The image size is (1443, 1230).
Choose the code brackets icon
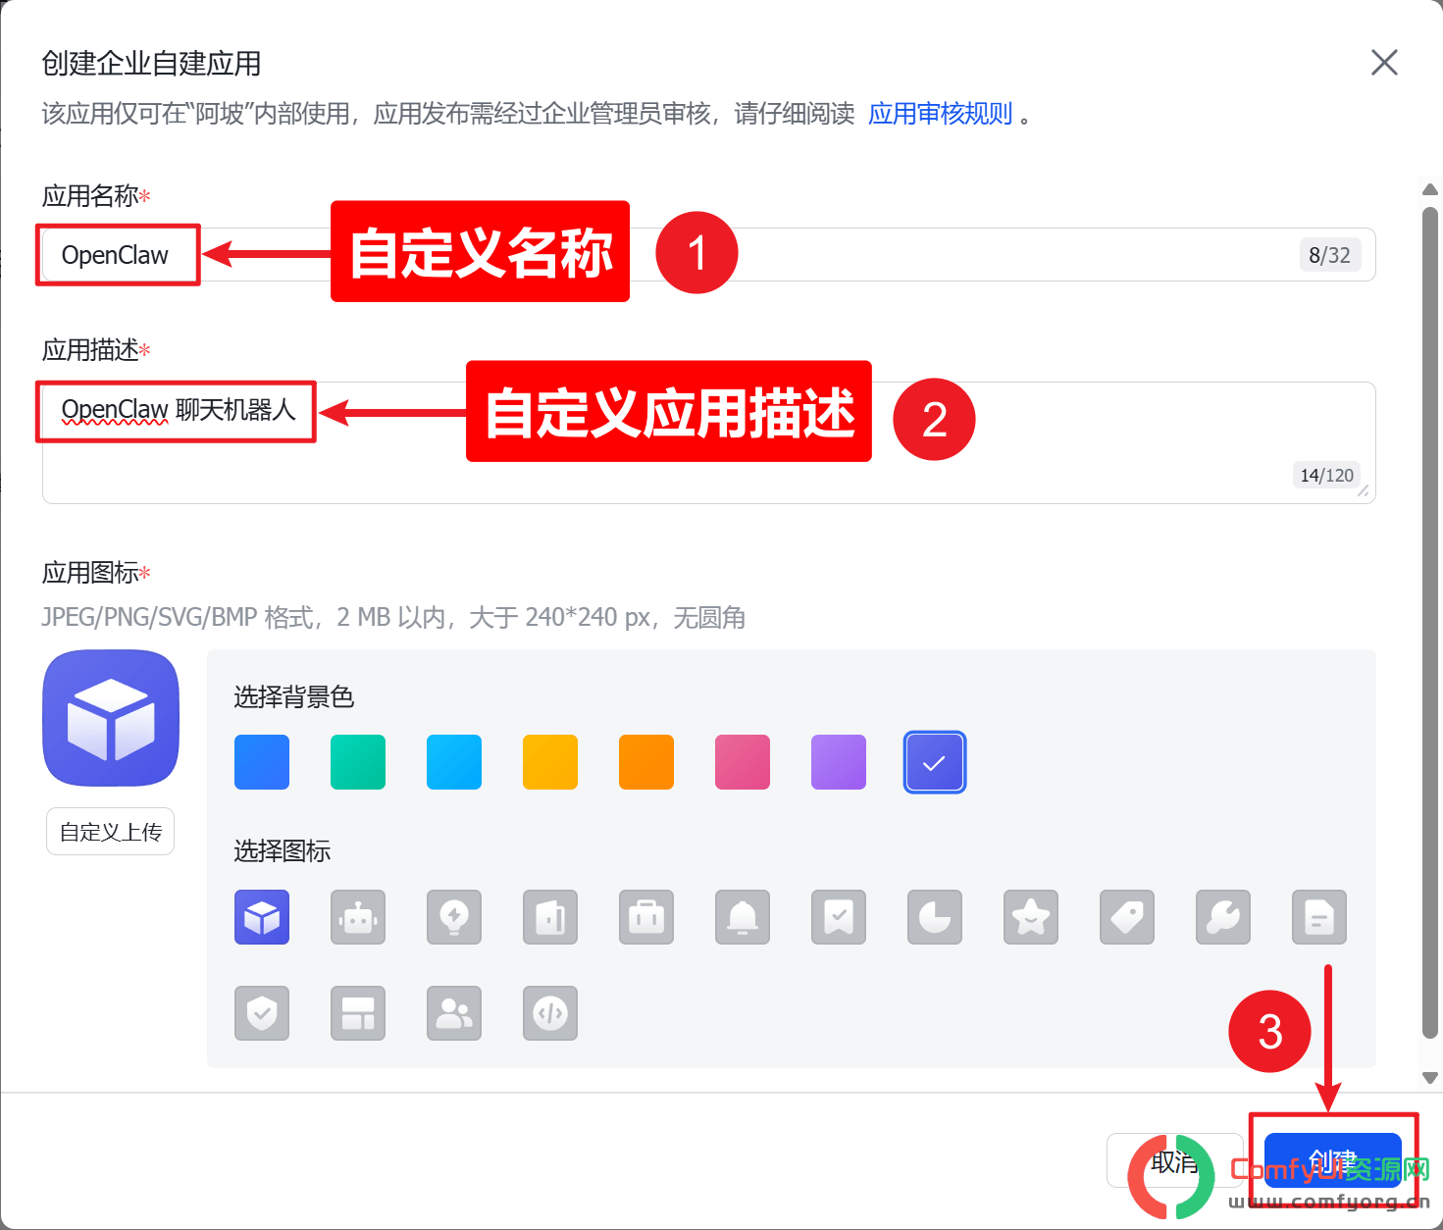pyautogui.click(x=550, y=1013)
